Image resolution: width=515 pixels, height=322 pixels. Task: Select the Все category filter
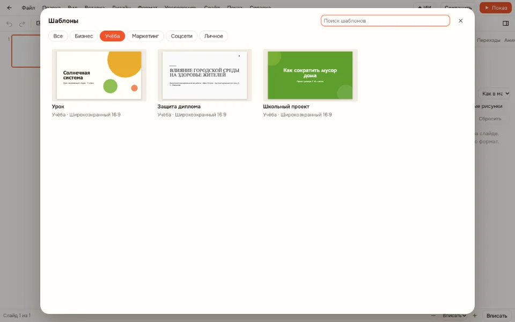(58, 36)
